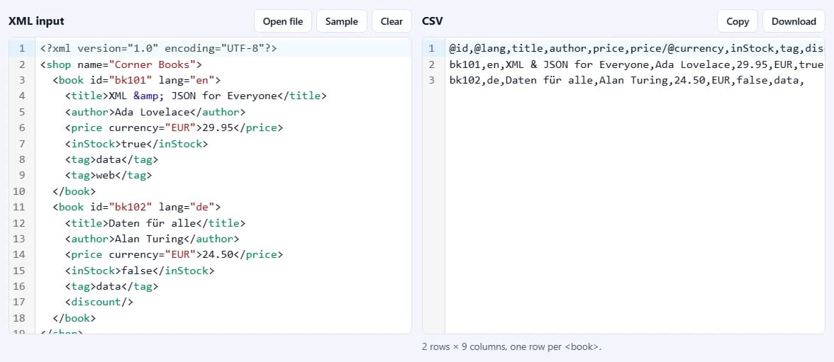Click the title XML &amp; JSON for Everyone line
This screenshot has width=834, height=362.
223,96
